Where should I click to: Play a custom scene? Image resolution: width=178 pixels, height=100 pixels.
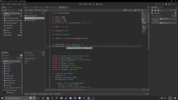click(x=169, y=4)
